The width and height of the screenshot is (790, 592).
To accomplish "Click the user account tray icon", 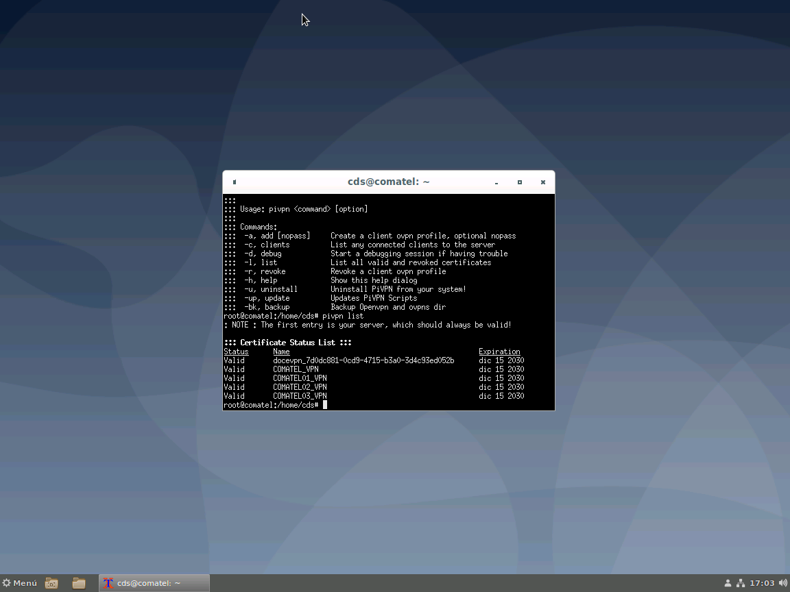I will click(728, 583).
